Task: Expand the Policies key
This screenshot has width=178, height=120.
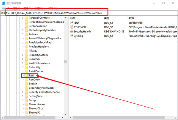Action: 23,34
